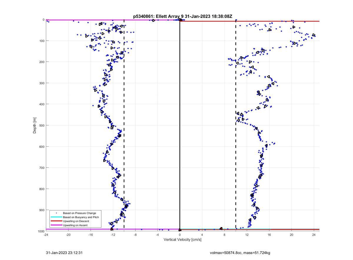353x260 pixels.
Task: Click the 'volmax=50874.8cc, mass=51.724kg' text
Action: pyautogui.click(x=240, y=253)
